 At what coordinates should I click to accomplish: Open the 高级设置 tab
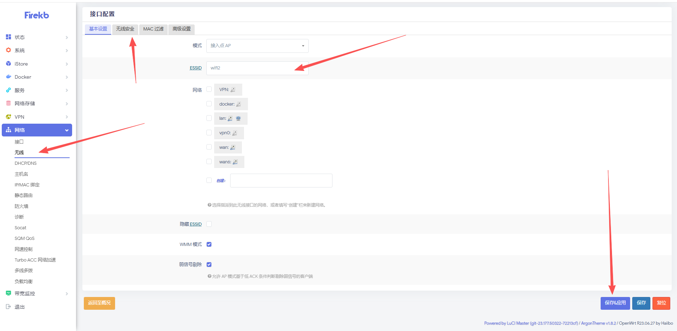point(182,29)
